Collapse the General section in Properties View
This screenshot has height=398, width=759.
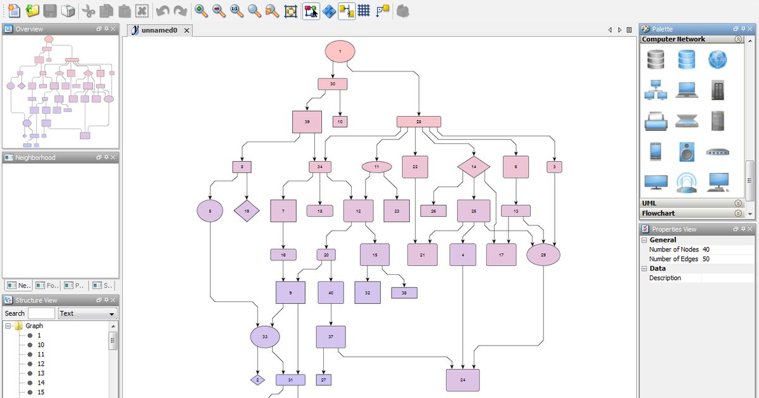coord(644,239)
